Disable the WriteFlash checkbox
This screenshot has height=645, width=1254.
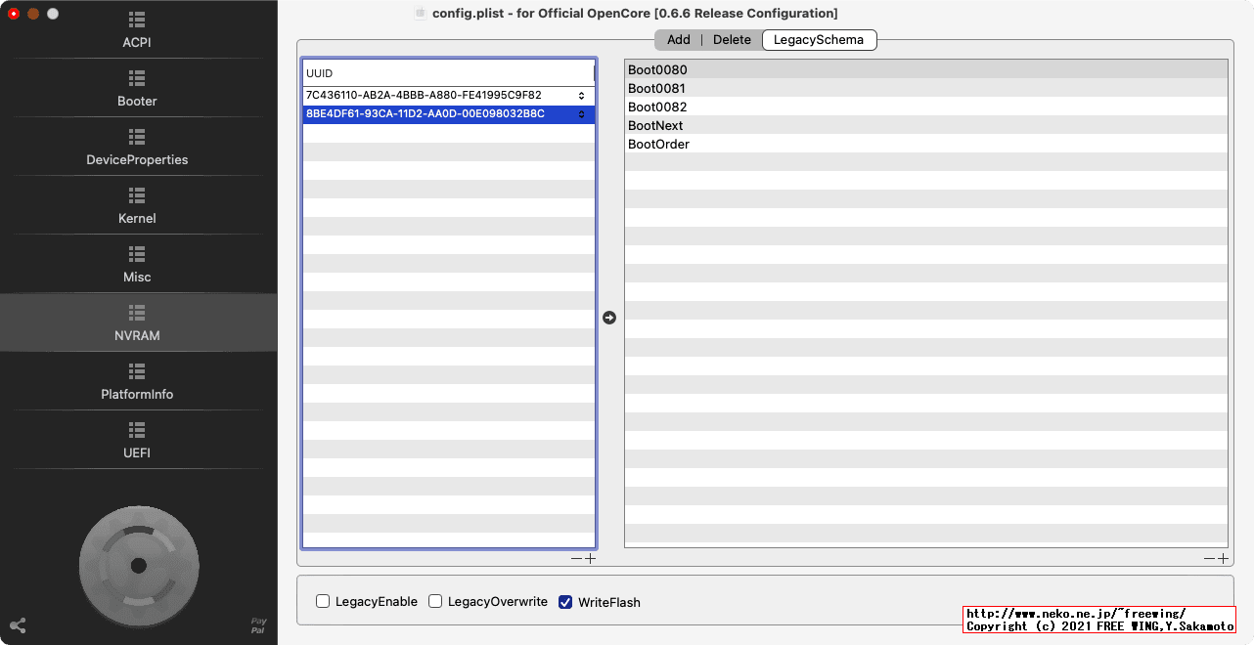point(565,602)
